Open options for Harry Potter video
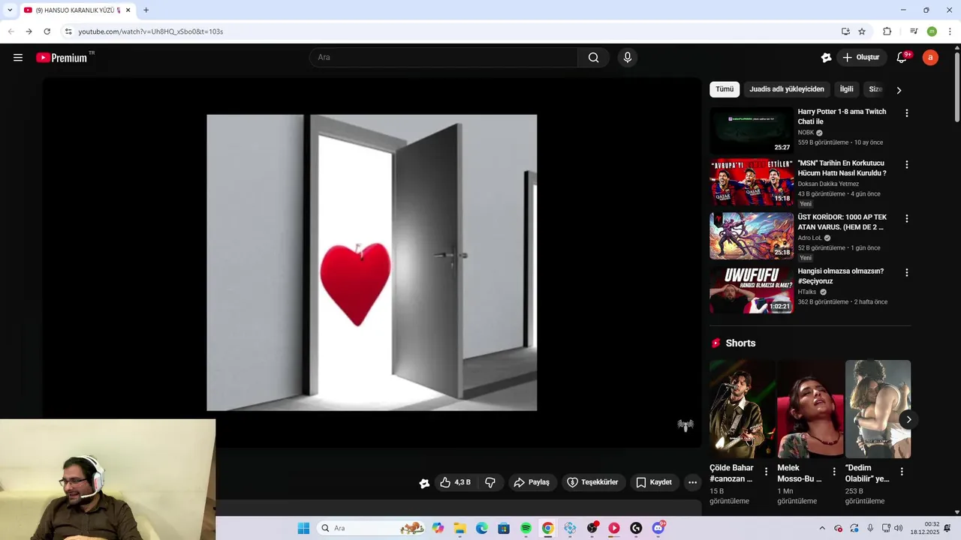This screenshot has height=540, width=961. click(x=906, y=113)
